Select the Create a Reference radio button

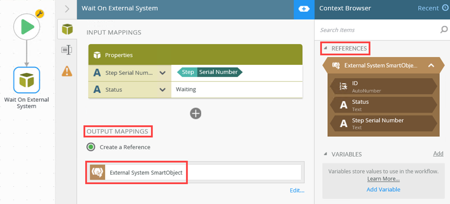pyautogui.click(x=91, y=147)
